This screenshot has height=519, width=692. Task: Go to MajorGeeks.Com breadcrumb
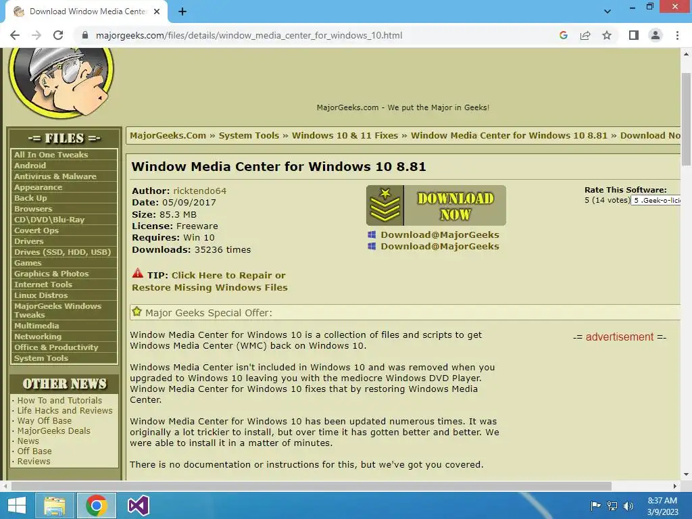coord(168,135)
